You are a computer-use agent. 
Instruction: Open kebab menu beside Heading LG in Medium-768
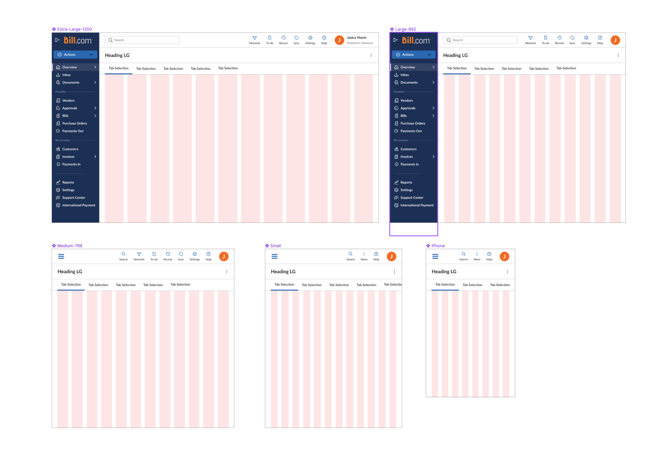[227, 271]
